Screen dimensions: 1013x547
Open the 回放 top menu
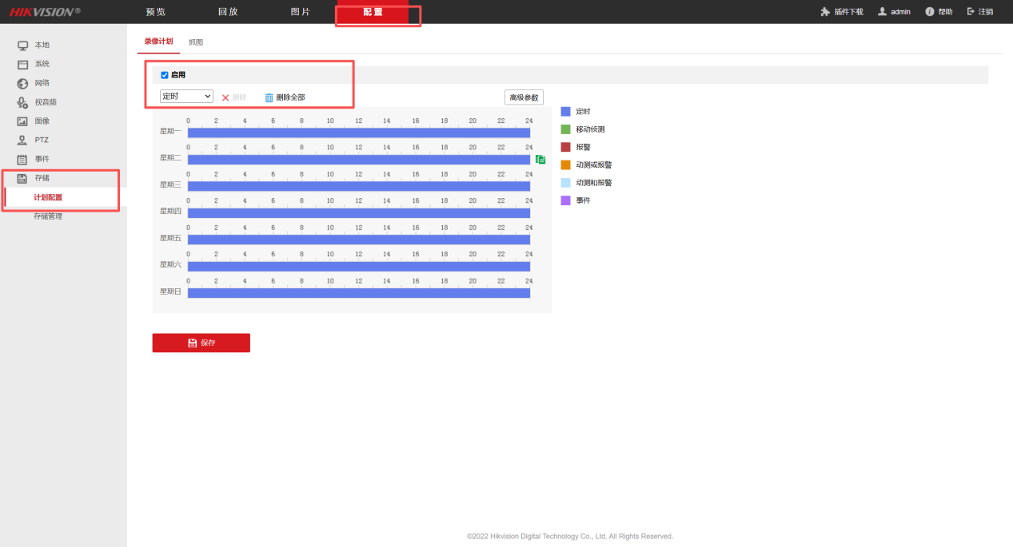[228, 12]
